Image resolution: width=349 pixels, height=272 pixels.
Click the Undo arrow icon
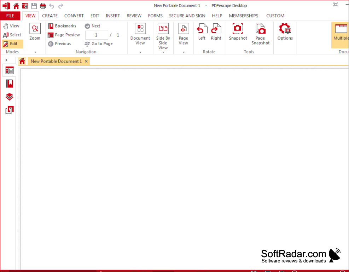(52, 6)
